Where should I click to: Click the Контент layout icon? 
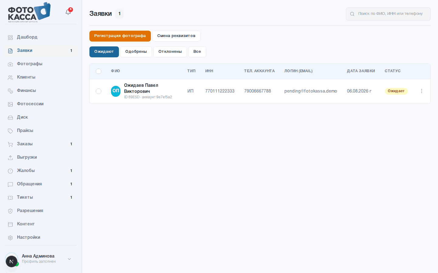coord(10,224)
